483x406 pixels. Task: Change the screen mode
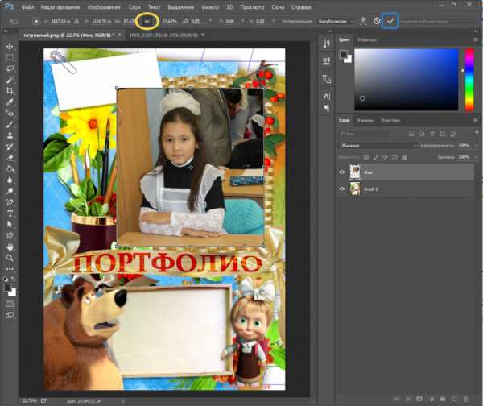coord(10,315)
